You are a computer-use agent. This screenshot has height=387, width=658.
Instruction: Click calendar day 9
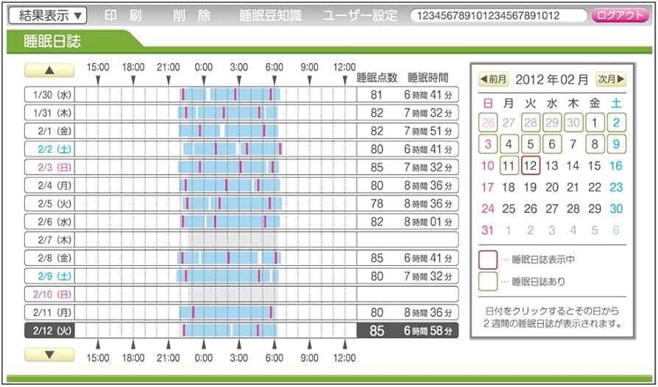[x=616, y=144]
